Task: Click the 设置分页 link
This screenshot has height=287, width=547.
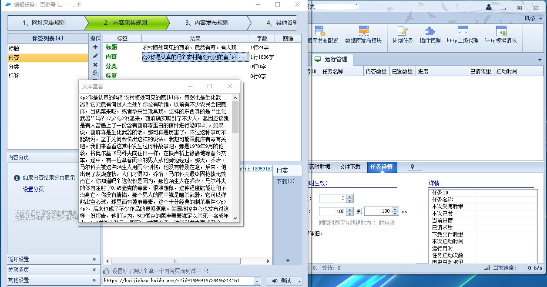Action: click(34, 189)
